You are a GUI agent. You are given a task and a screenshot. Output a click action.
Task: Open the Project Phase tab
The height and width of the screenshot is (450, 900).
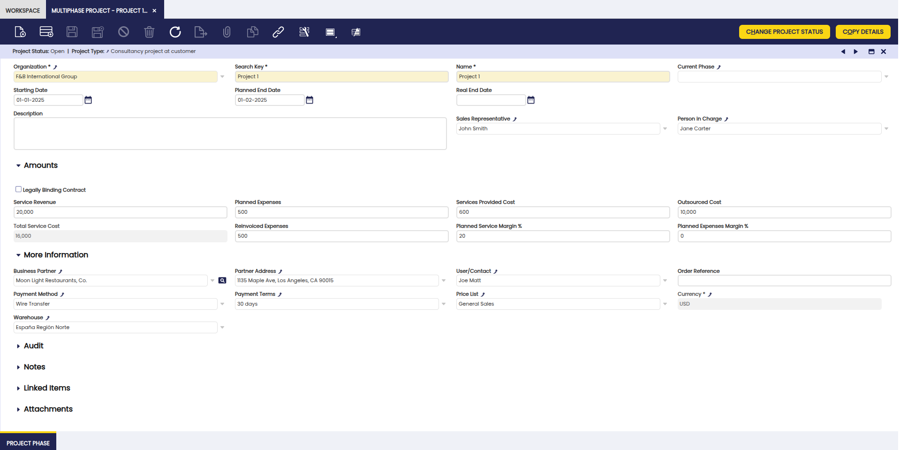[28, 442]
